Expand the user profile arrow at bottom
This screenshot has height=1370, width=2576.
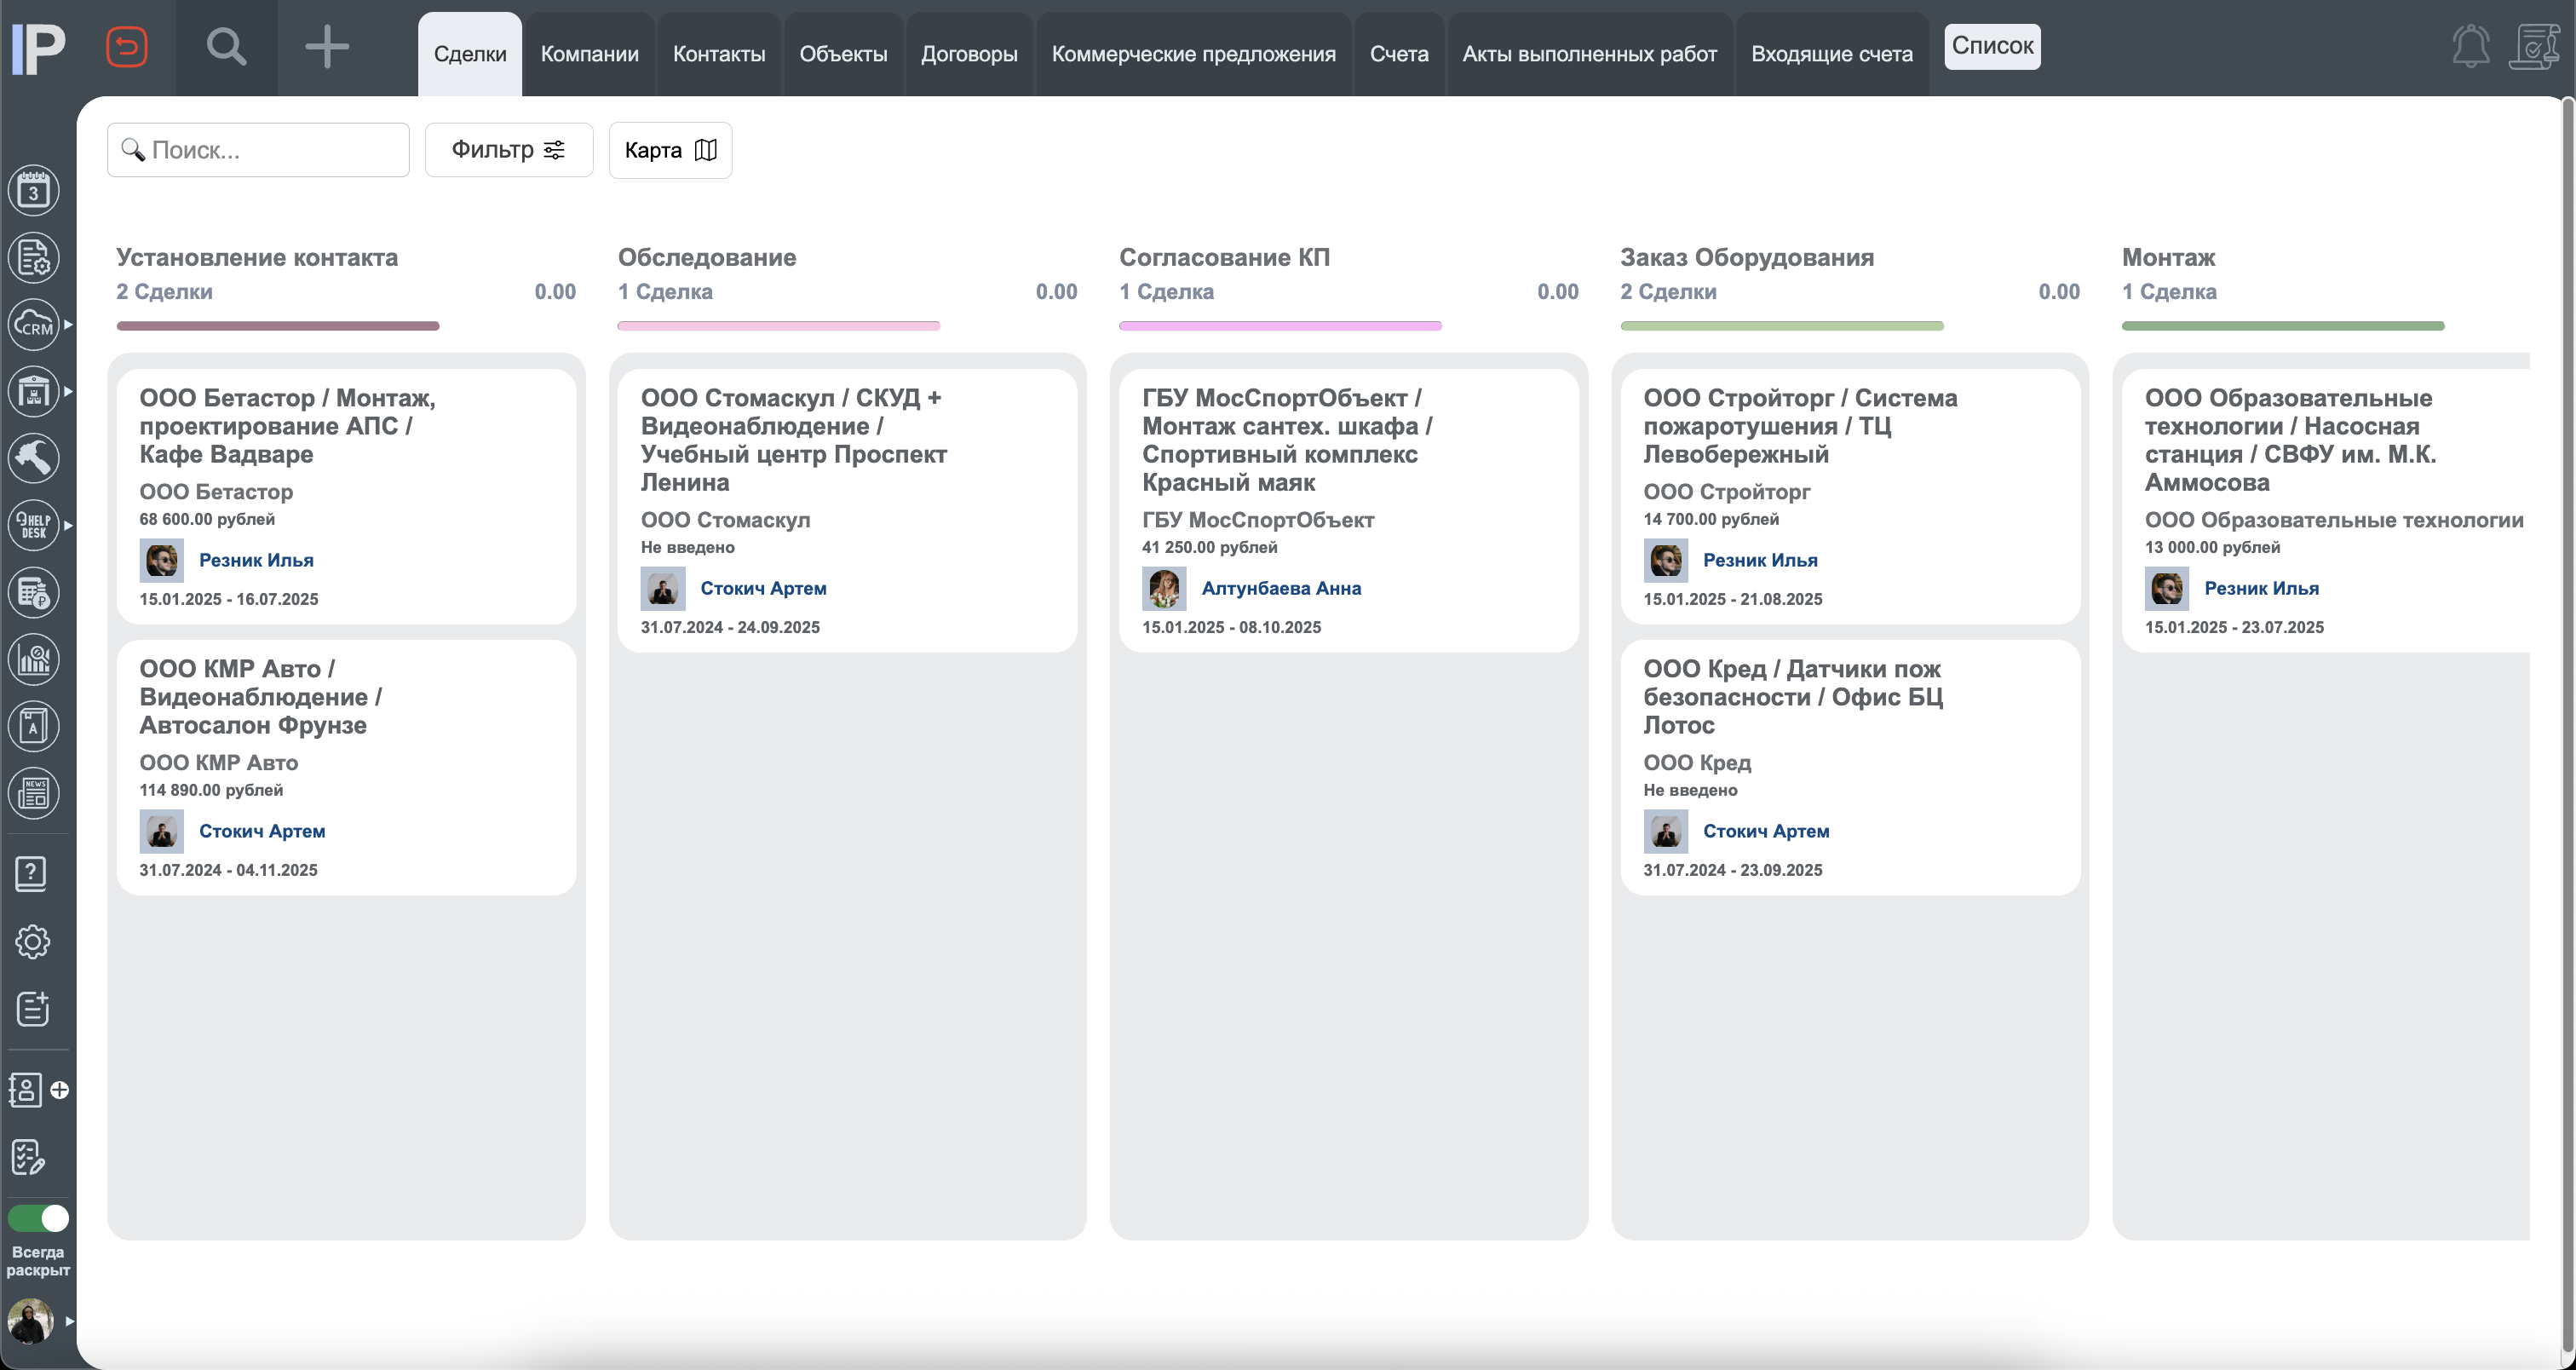[x=69, y=1321]
